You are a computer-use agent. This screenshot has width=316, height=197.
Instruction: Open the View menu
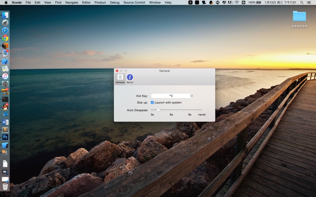pyautogui.click(x=47, y=2)
